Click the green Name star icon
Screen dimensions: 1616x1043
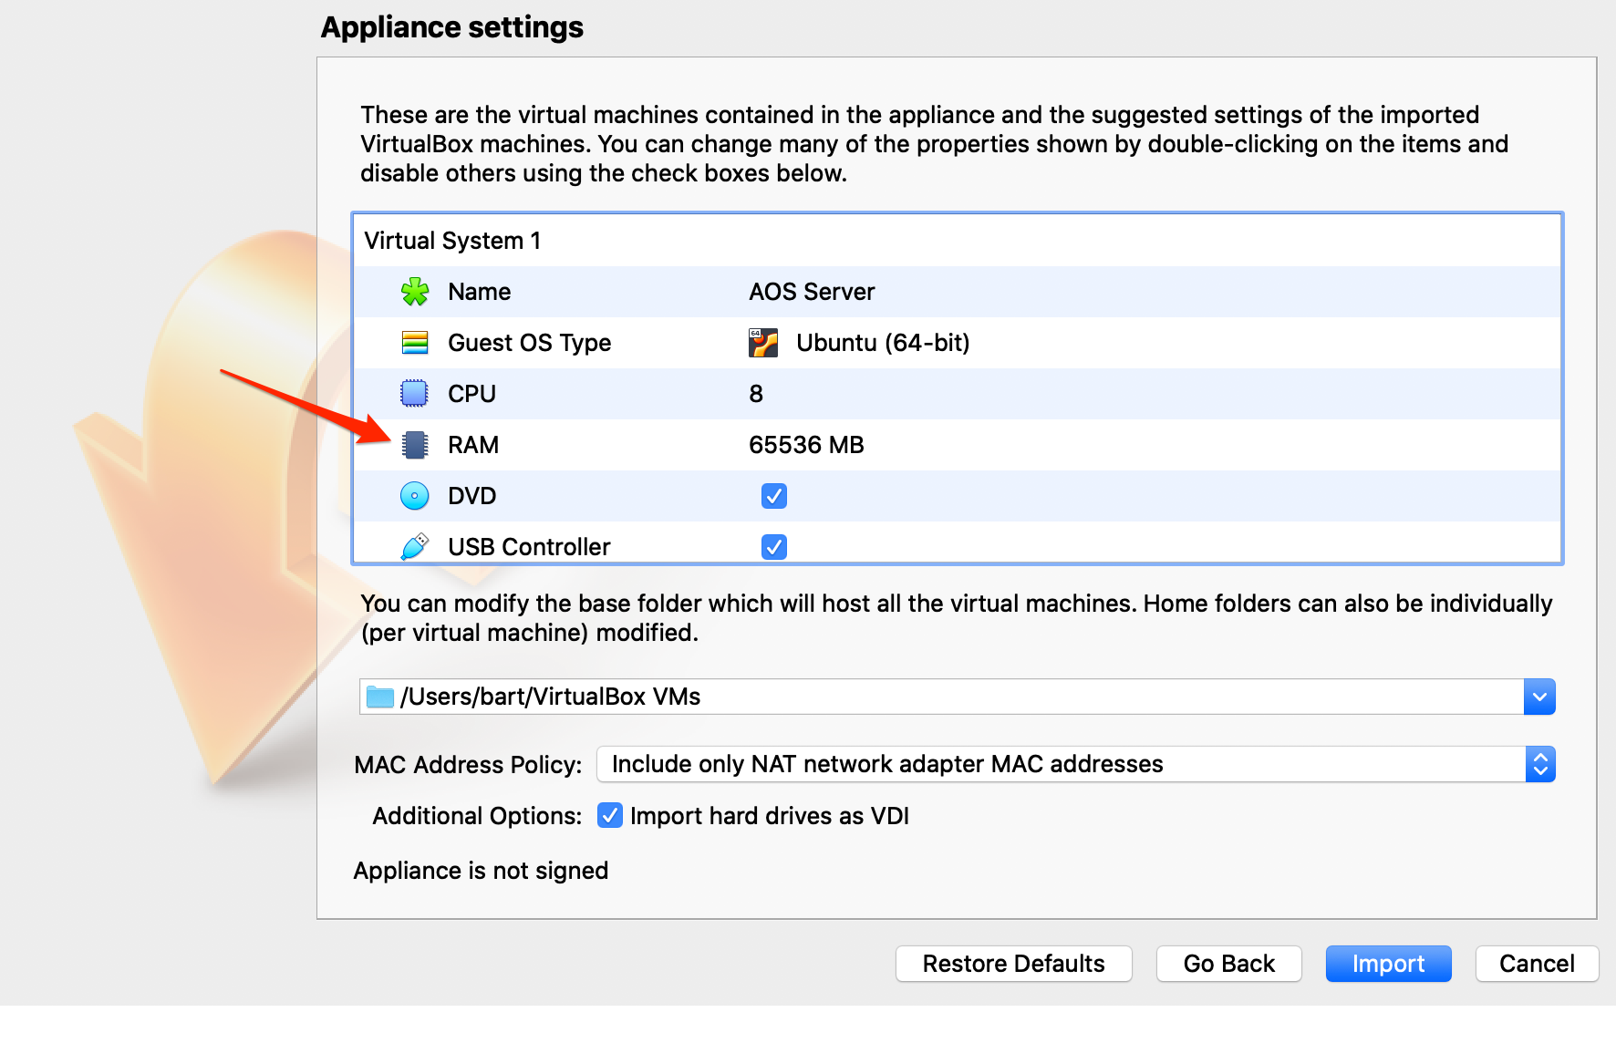point(415,292)
